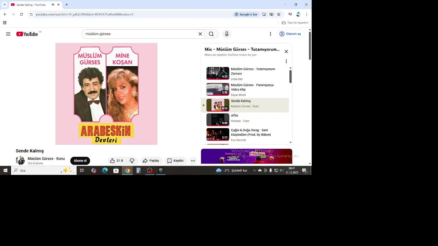
Task: Open the Chrome profile avatar
Action: coord(298,14)
